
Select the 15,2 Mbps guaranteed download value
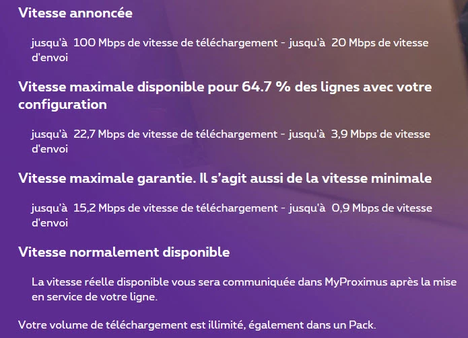click(x=99, y=208)
